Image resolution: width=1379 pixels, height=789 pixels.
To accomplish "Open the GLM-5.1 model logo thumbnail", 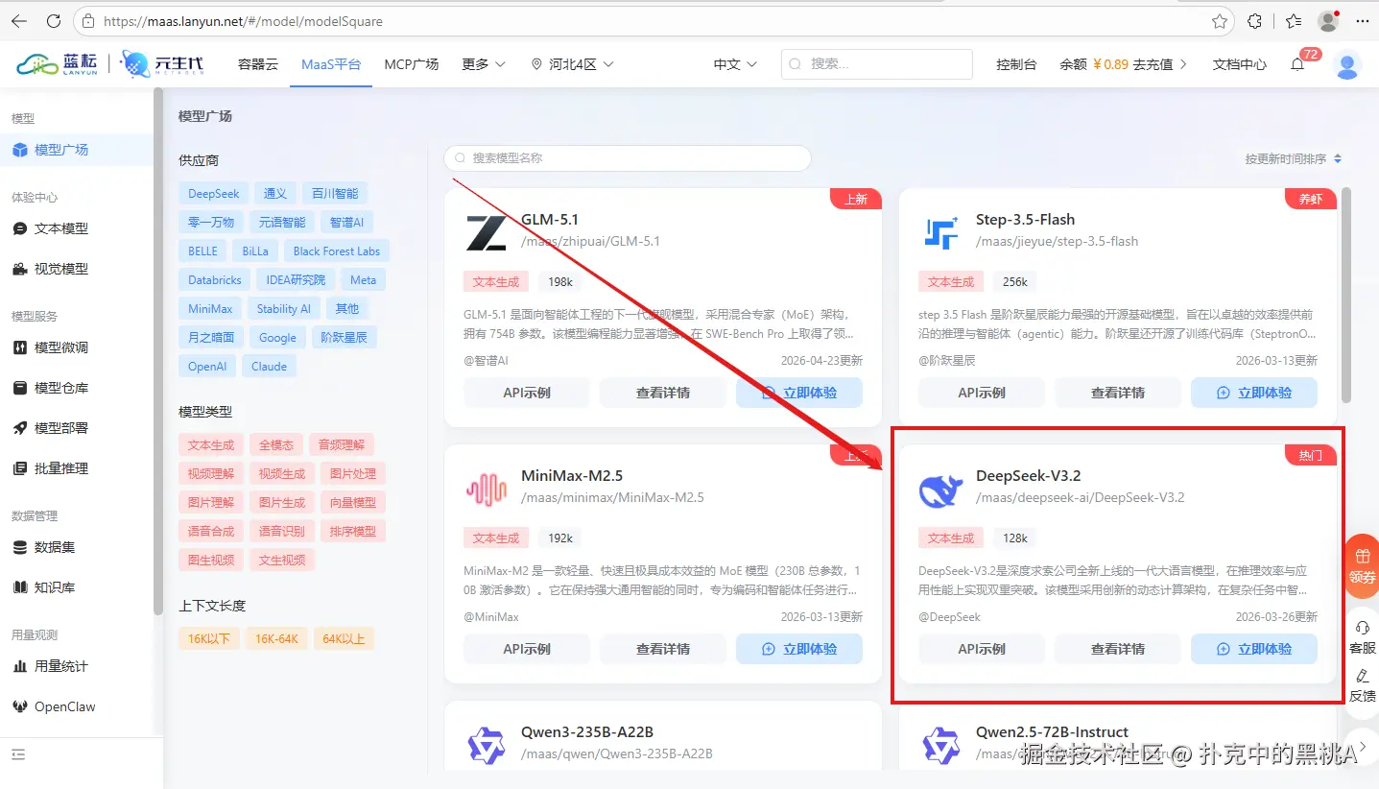I will point(486,232).
